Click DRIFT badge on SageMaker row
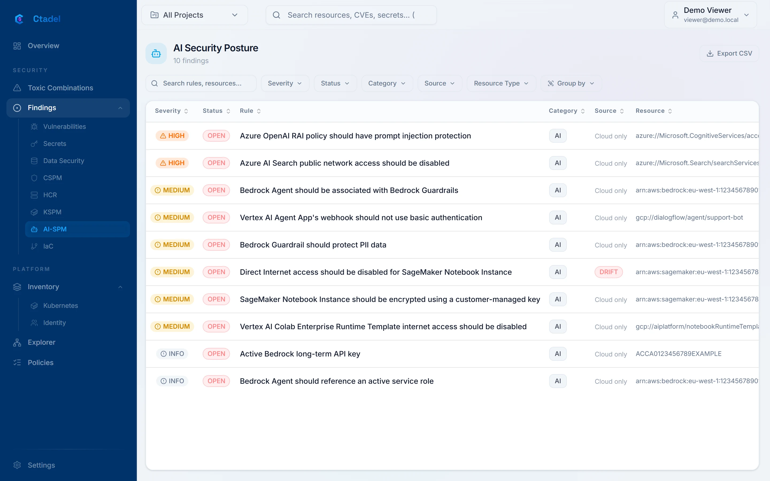The height and width of the screenshot is (481, 770). [x=608, y=272]
